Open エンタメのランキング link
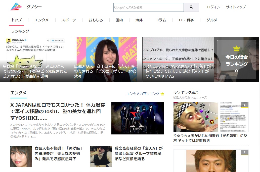Viewport: 260px width, 172px height. pos(143,94)
